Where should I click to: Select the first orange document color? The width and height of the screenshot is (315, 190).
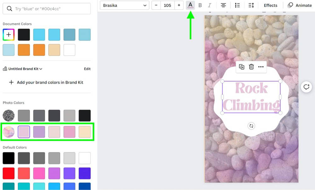point(24,50)
